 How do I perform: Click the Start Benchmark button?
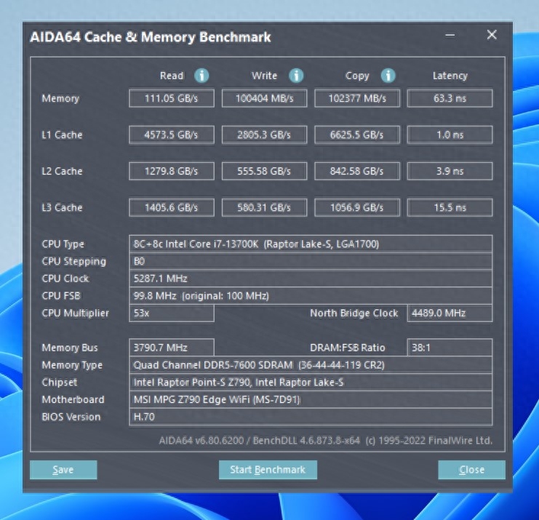[x=268, y=470]
